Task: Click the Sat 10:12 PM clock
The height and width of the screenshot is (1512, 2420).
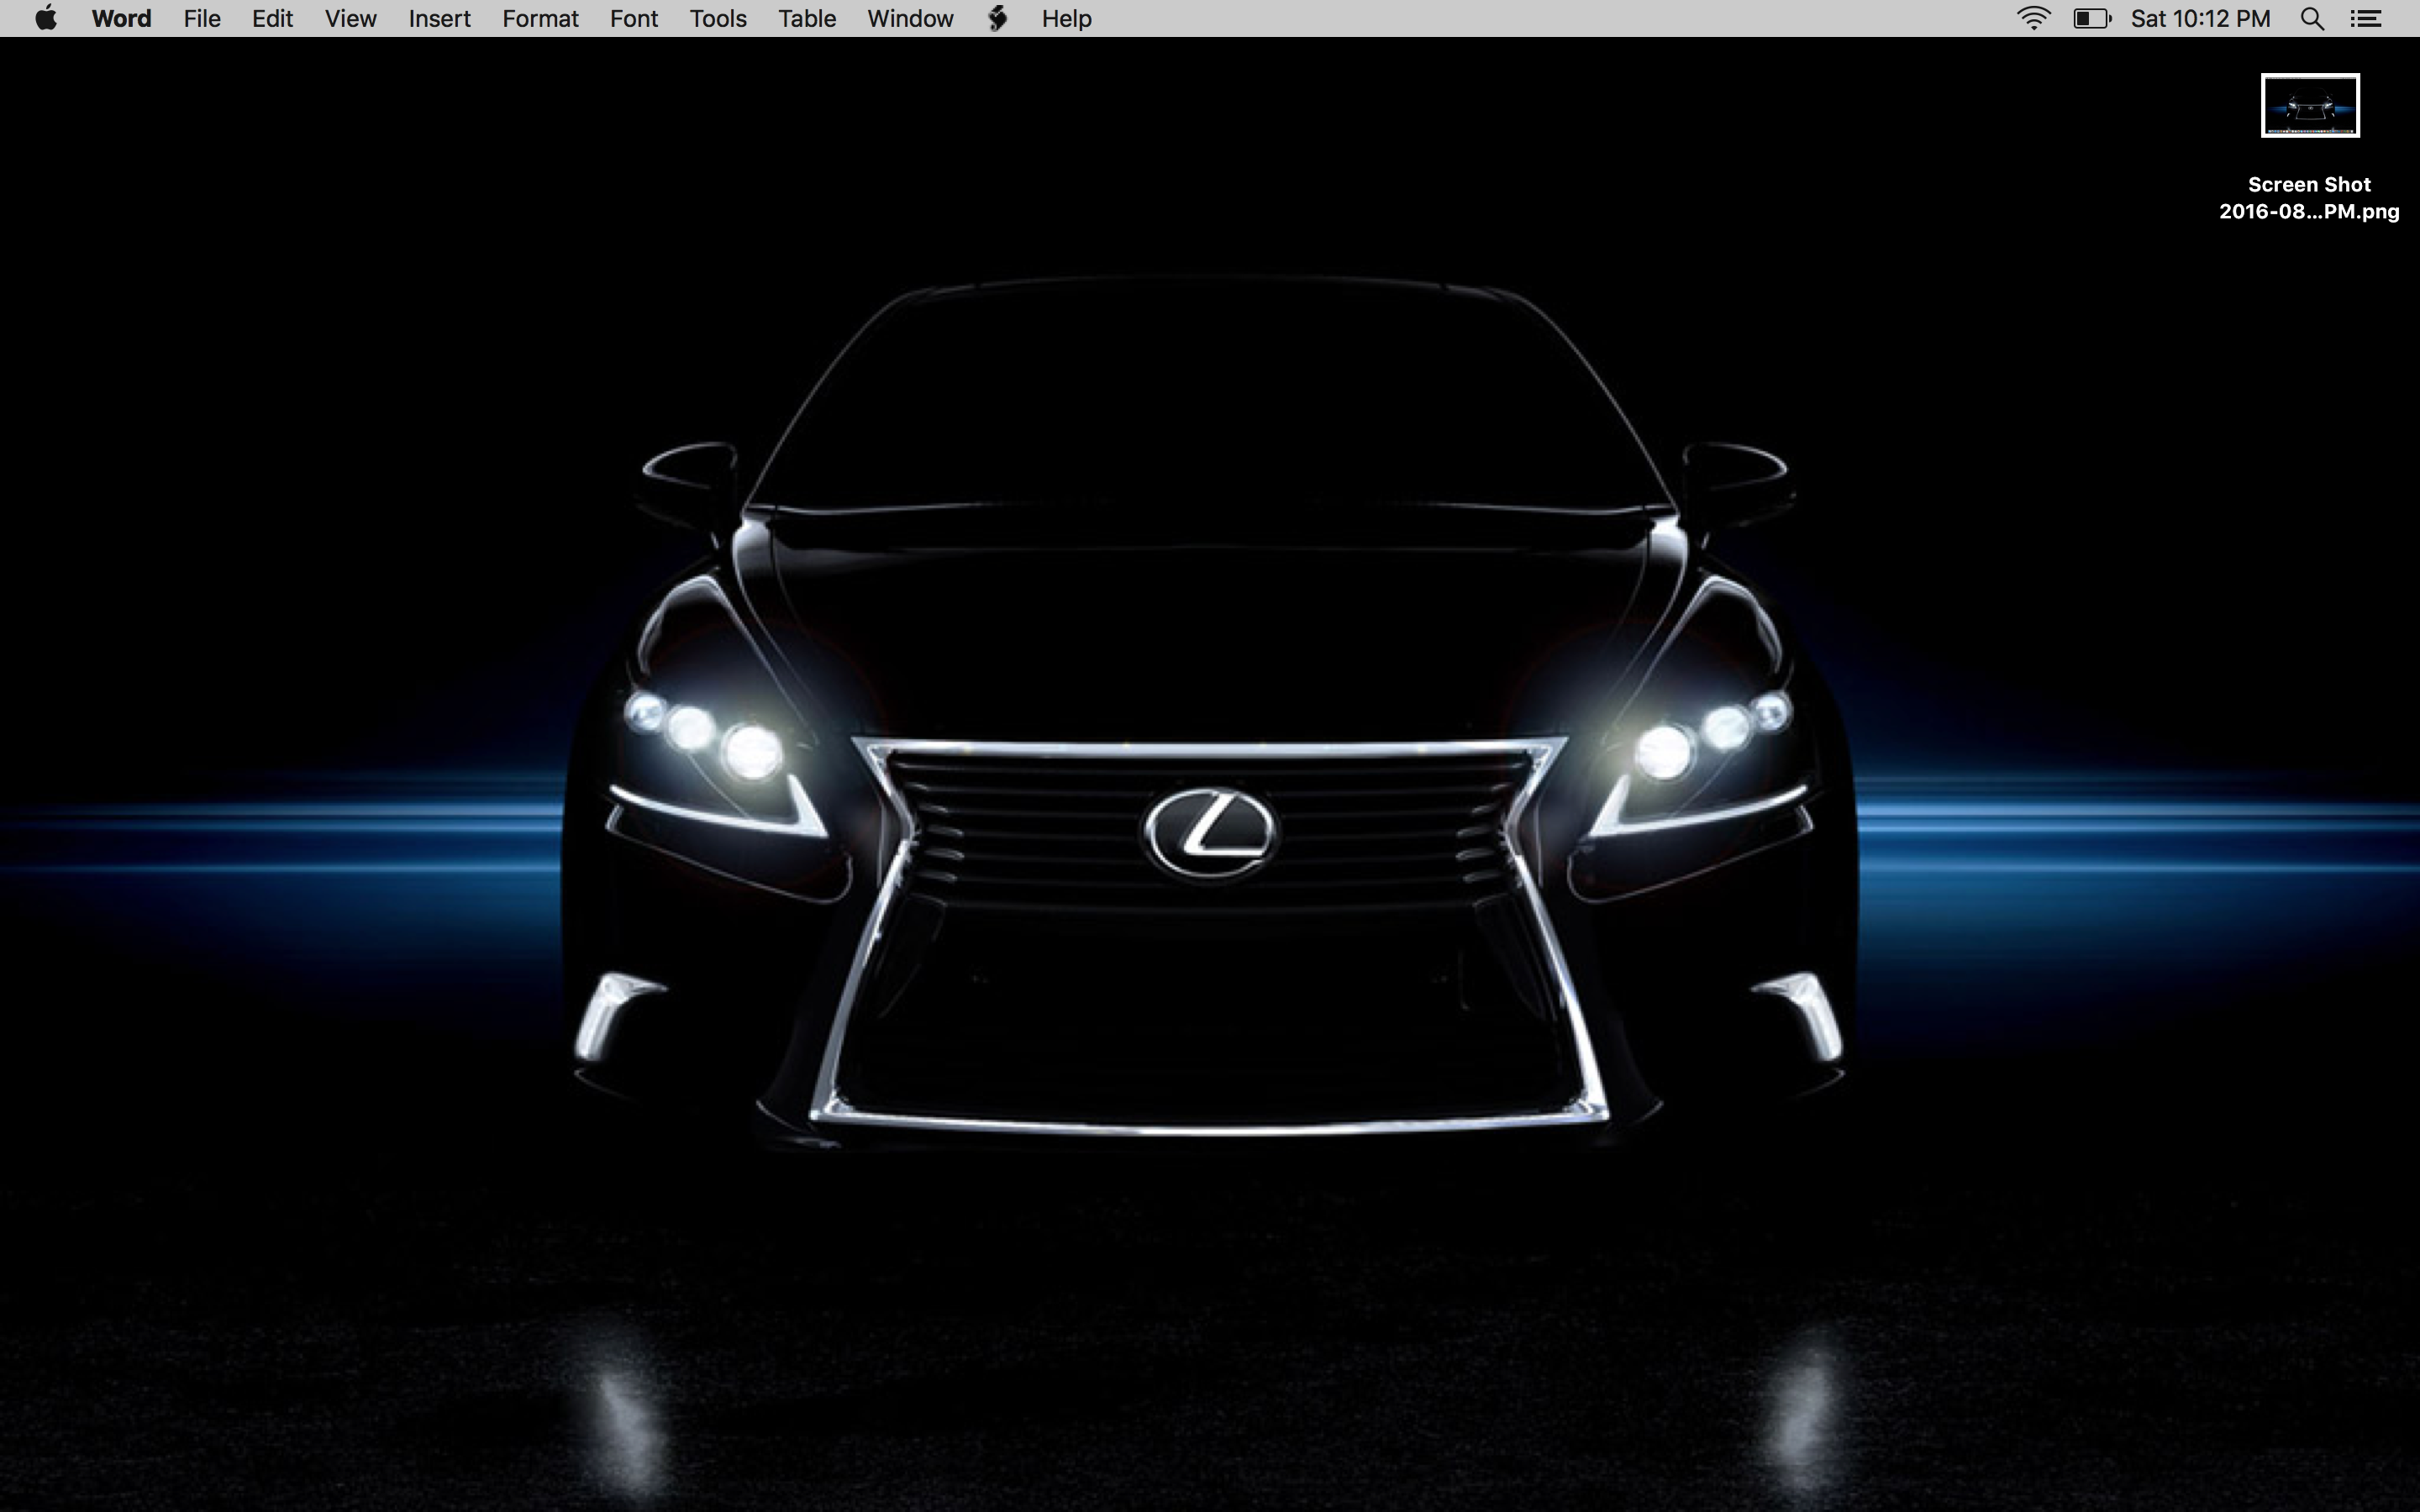Action: coord(2200,18)
